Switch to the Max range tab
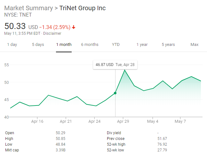Screen dimensions: 207x153 (x=195, y=45)
